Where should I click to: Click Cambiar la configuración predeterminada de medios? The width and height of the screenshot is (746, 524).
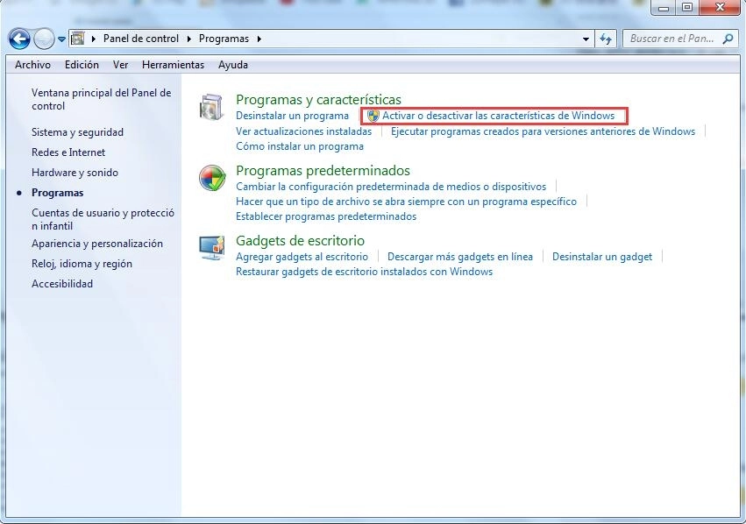click(x=391, y=187)
